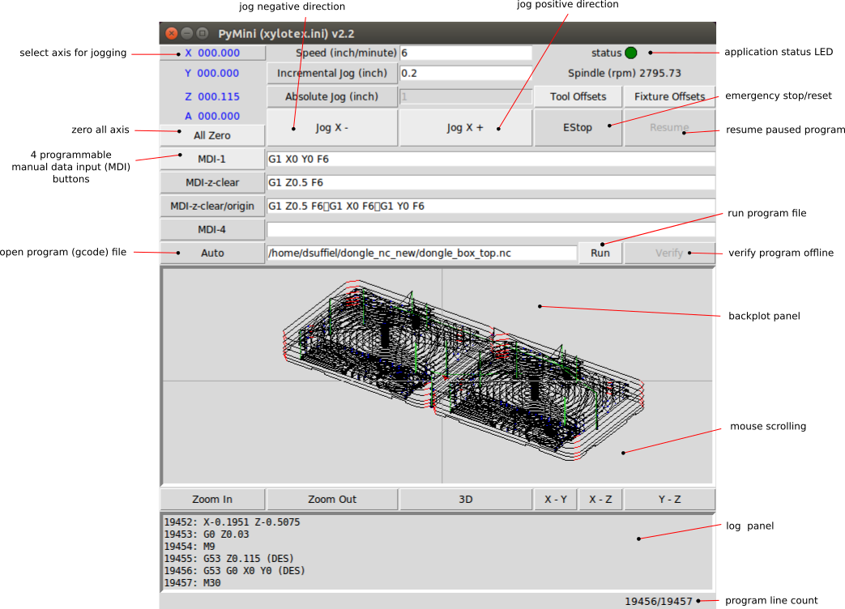Edit the G1 Z0.5 F6 command field
The height and width of the screenshot is (609, 845).
[491, 182]
